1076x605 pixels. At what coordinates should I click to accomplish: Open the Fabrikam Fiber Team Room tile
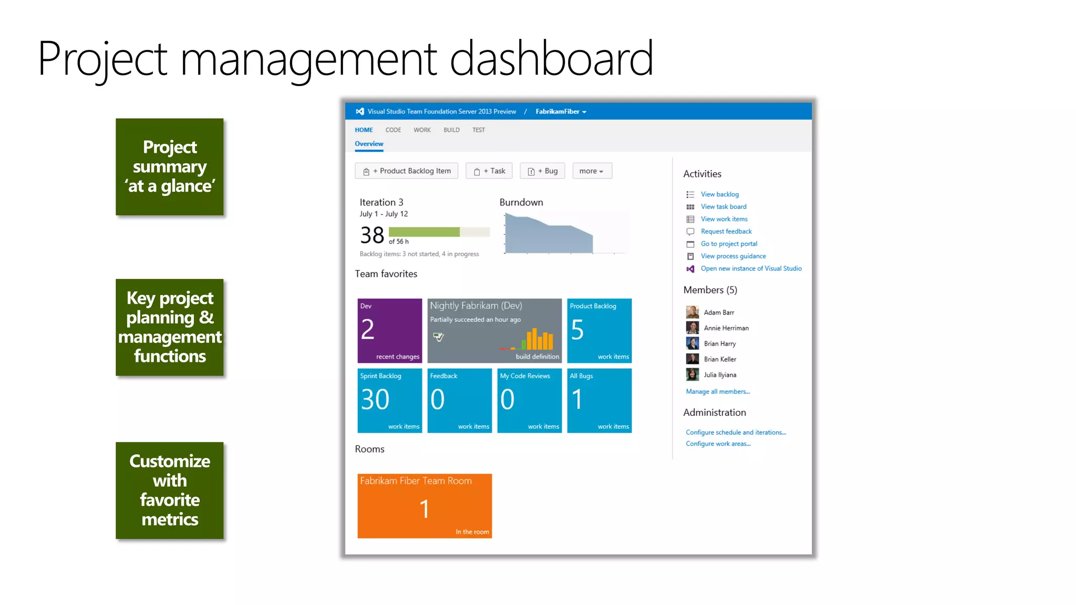tap(425, 506)
